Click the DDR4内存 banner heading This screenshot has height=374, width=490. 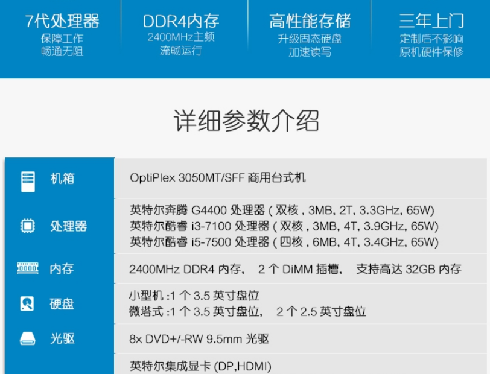point(181,21)
